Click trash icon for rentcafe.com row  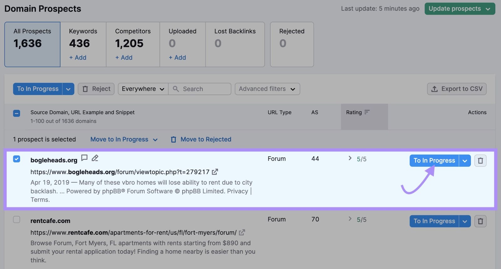click(x=480, y=221)
